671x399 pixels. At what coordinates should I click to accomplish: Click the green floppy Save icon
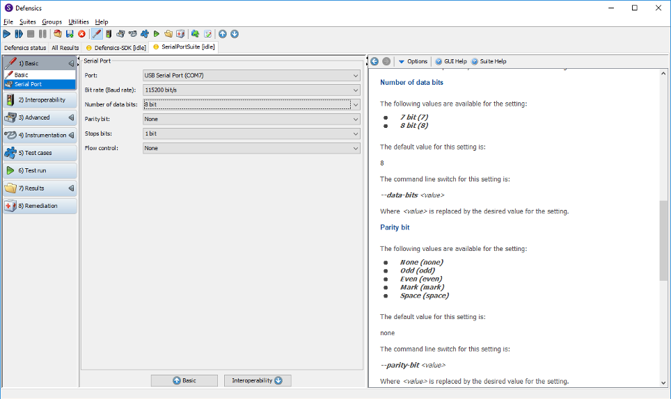click(x=70, y=33)
